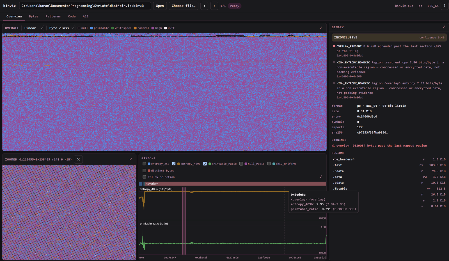Screen dimensions: 449x261
Task: Open the help question mark button
Action: click(x=445, y=6)
